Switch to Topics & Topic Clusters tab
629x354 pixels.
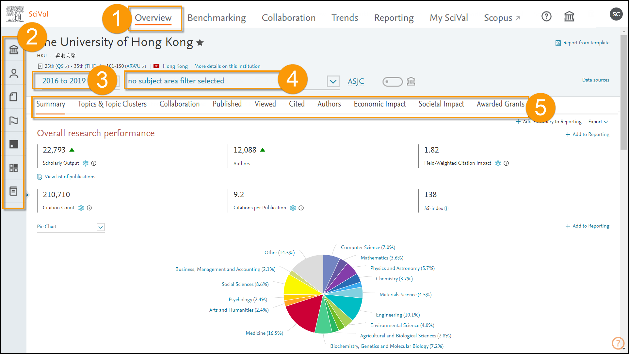(x=112, y=104)
